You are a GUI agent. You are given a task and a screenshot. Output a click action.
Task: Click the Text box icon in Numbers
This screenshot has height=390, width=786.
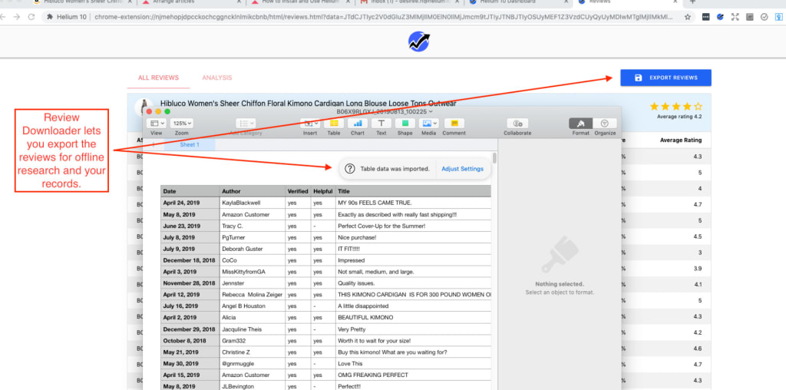point(381,124)
